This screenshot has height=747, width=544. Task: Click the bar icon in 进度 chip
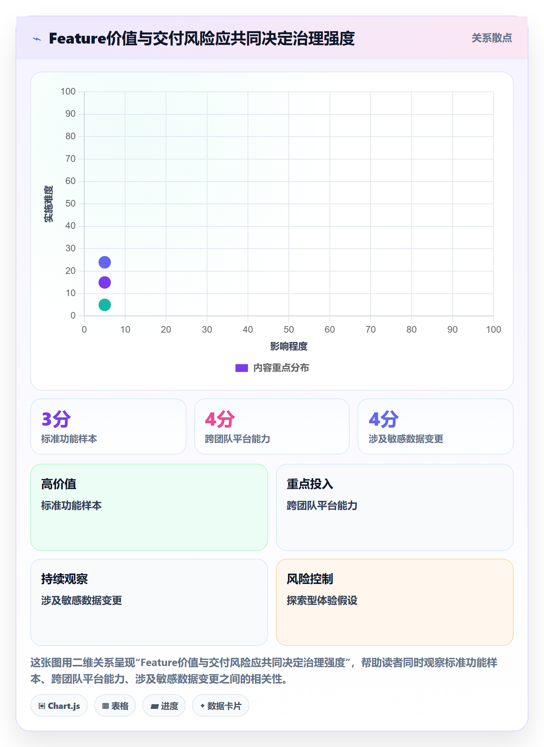(154, 707)
